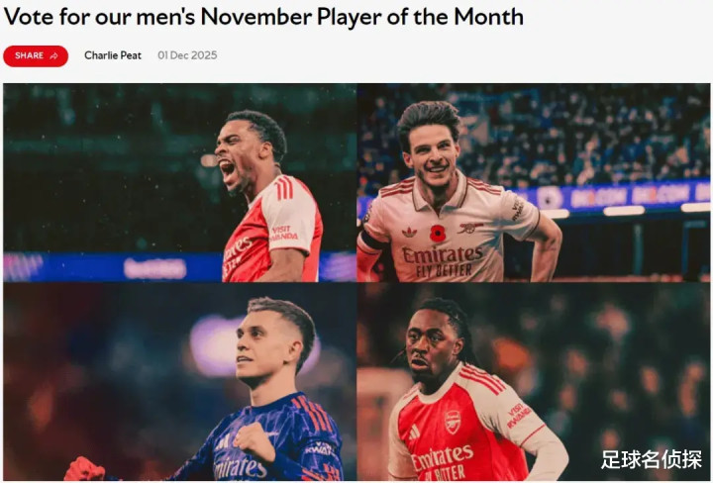Click the red SHARE button
Viewport: 713px width, 483px height.
(35, 55)
